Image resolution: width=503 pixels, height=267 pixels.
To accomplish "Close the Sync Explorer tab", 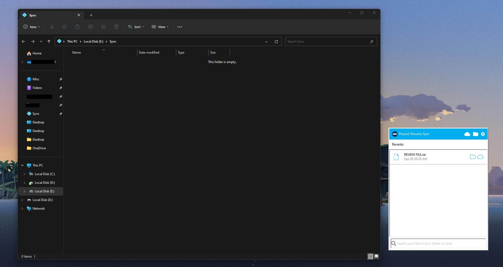I will 79,15.
